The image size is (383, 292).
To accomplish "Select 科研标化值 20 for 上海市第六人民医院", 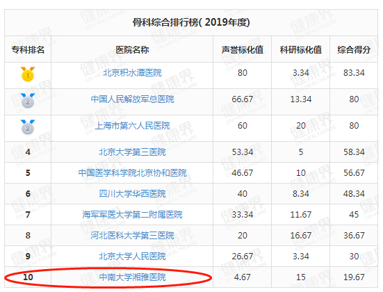I will click(301, 126).
